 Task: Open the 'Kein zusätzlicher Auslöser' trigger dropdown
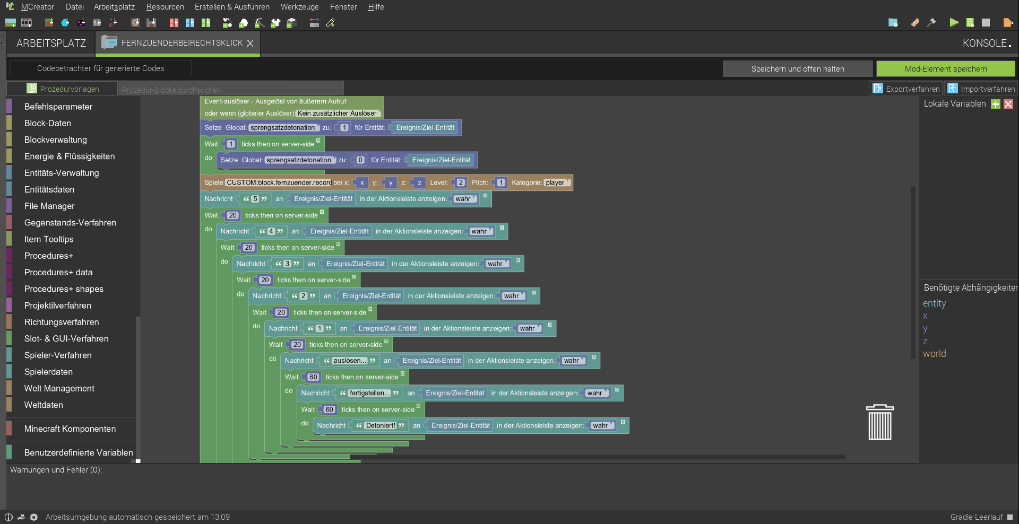click(x=338, y=113)
